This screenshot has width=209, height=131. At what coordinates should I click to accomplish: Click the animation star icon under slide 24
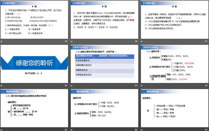coord(142,85)
